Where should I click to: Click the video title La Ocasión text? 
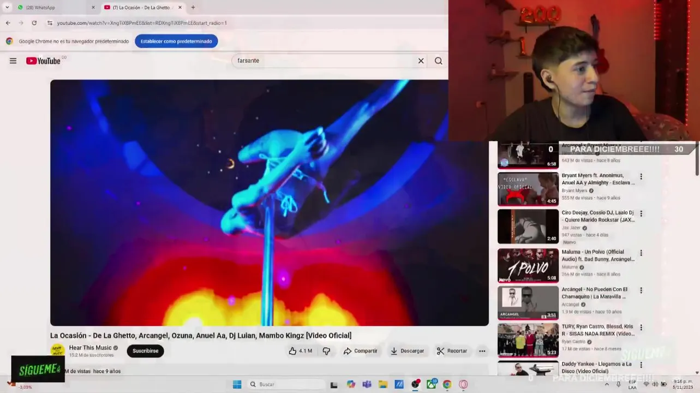201,336
